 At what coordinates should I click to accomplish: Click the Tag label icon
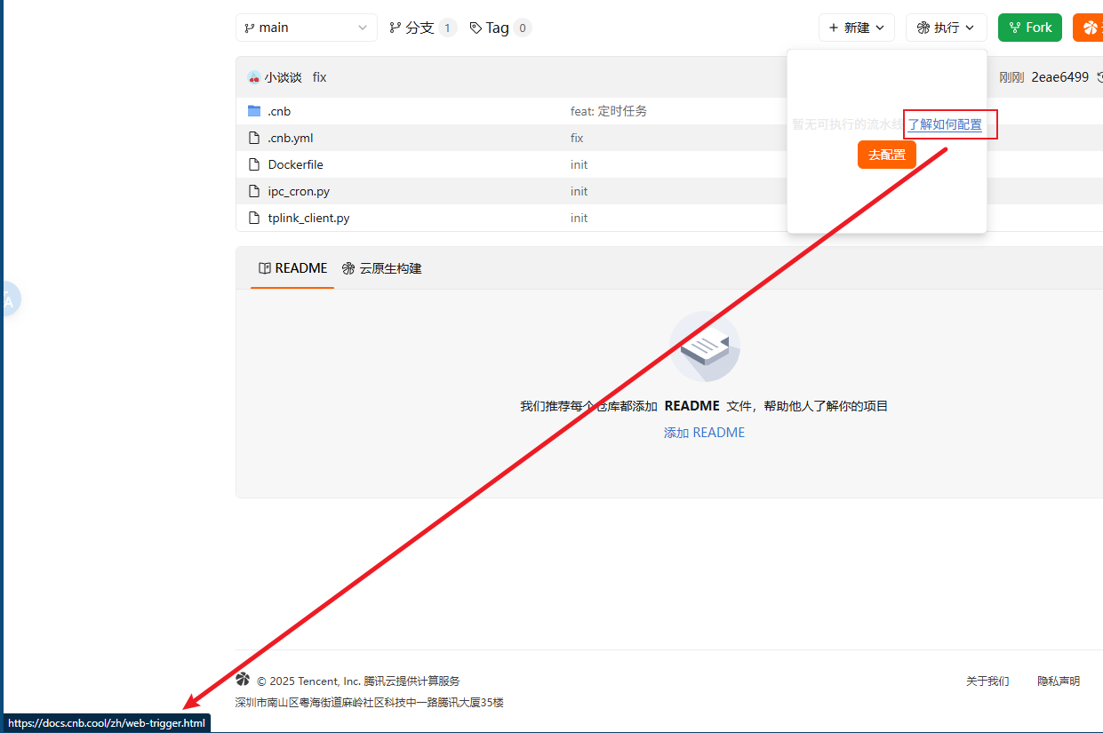[x=477, y=27]
